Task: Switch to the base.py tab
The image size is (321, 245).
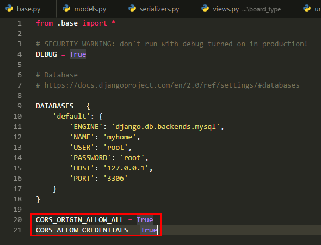Action: tap(28, 9)
